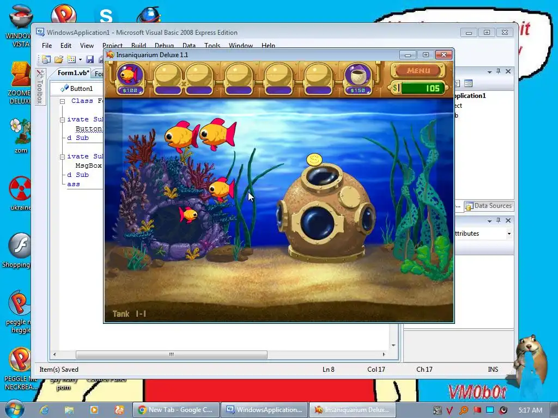Viewport: 558px width, 418px height.
Task: Open the media player taskbar icon
Action: (94, 409)
